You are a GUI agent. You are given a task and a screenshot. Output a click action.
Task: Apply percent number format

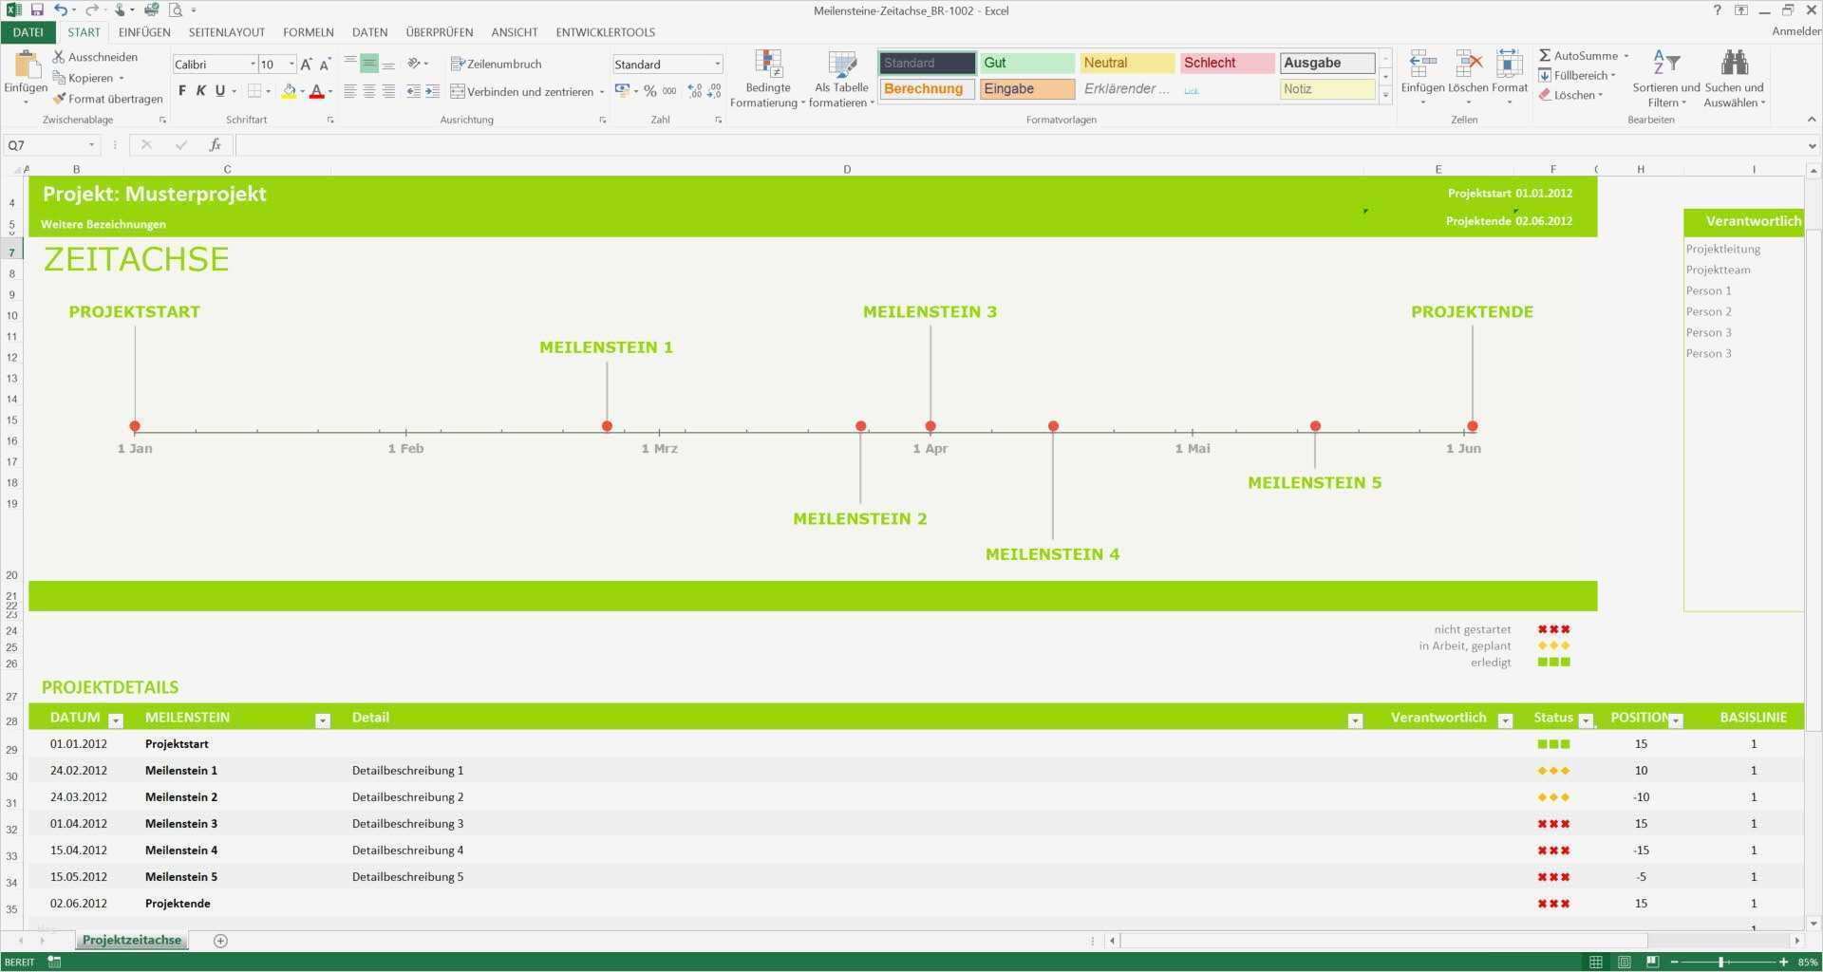[x=649, y=91]
